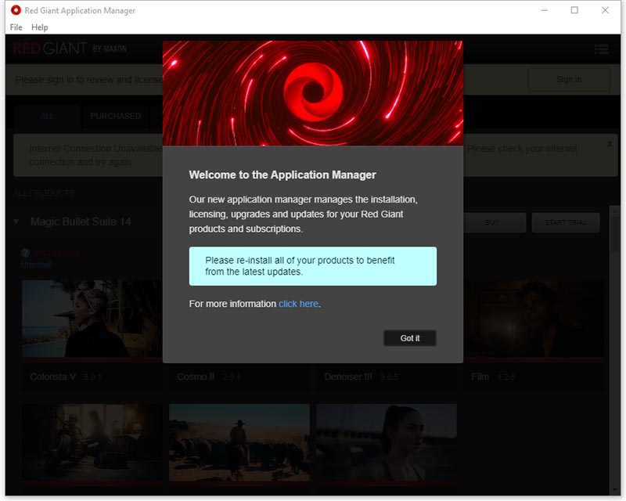Viewport: 626px width, 501px height.
Task: Select the motorcycle scene product thumbnail
Action: pyautogui.click(x=92, y=442)
